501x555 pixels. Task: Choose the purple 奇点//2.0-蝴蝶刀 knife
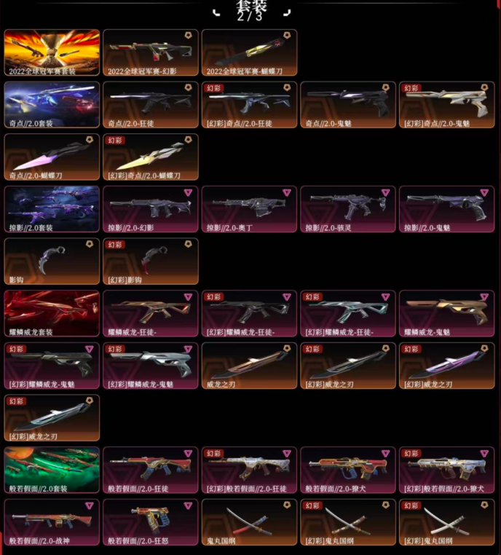pos(52,157)
